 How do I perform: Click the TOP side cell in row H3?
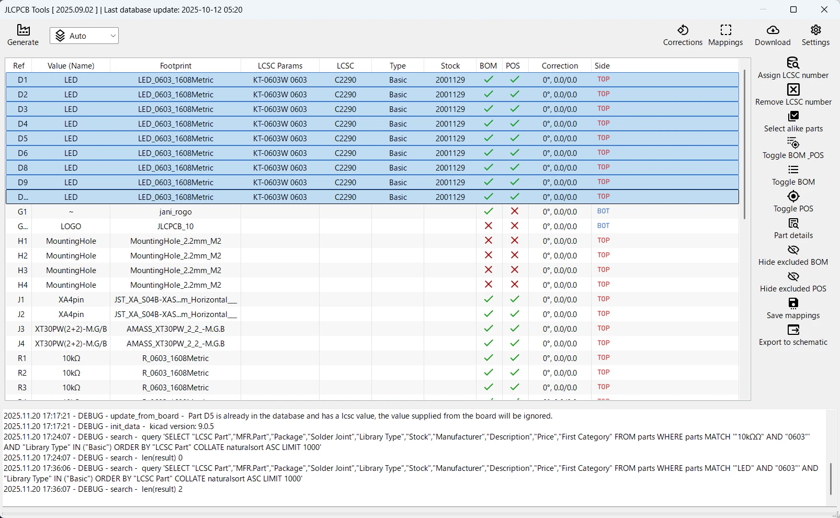click(604, 270)
